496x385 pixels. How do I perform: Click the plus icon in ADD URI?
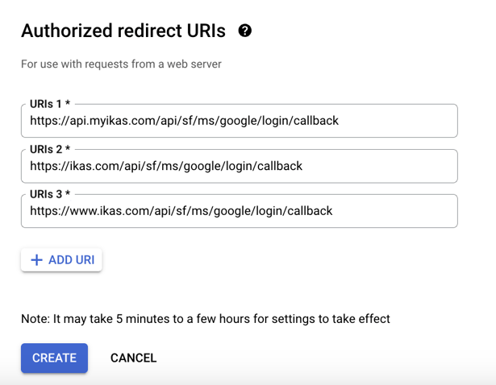coord(36,260)
